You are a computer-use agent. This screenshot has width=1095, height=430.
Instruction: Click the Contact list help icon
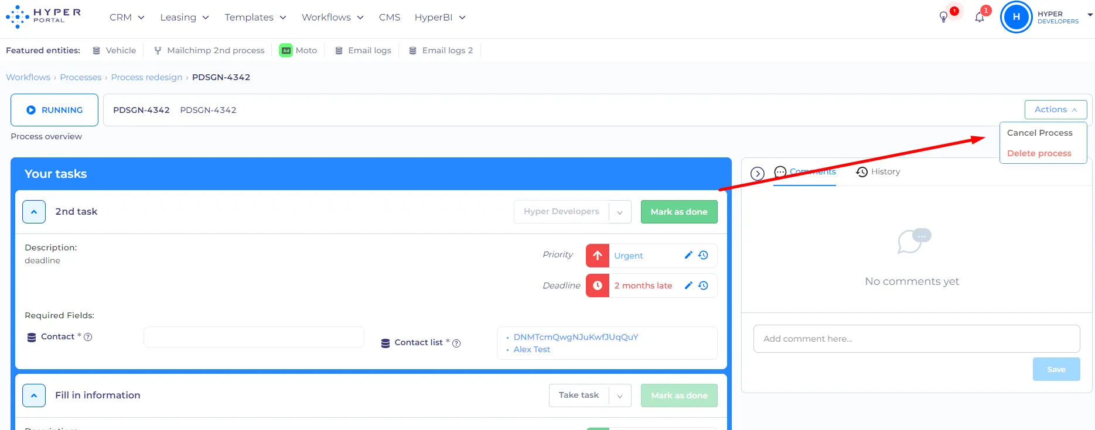pyautogui.click(x=456, y=343)
